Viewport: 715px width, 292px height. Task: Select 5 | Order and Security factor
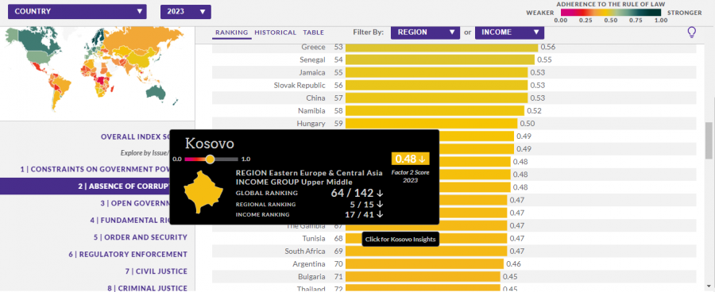coord(141,237)
